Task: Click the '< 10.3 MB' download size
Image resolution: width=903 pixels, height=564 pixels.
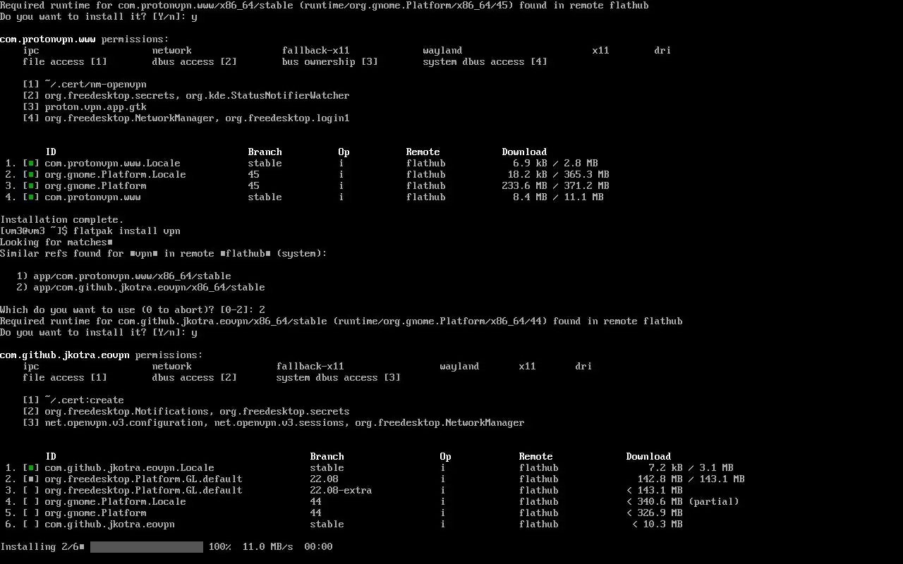Action: [657, 525]
